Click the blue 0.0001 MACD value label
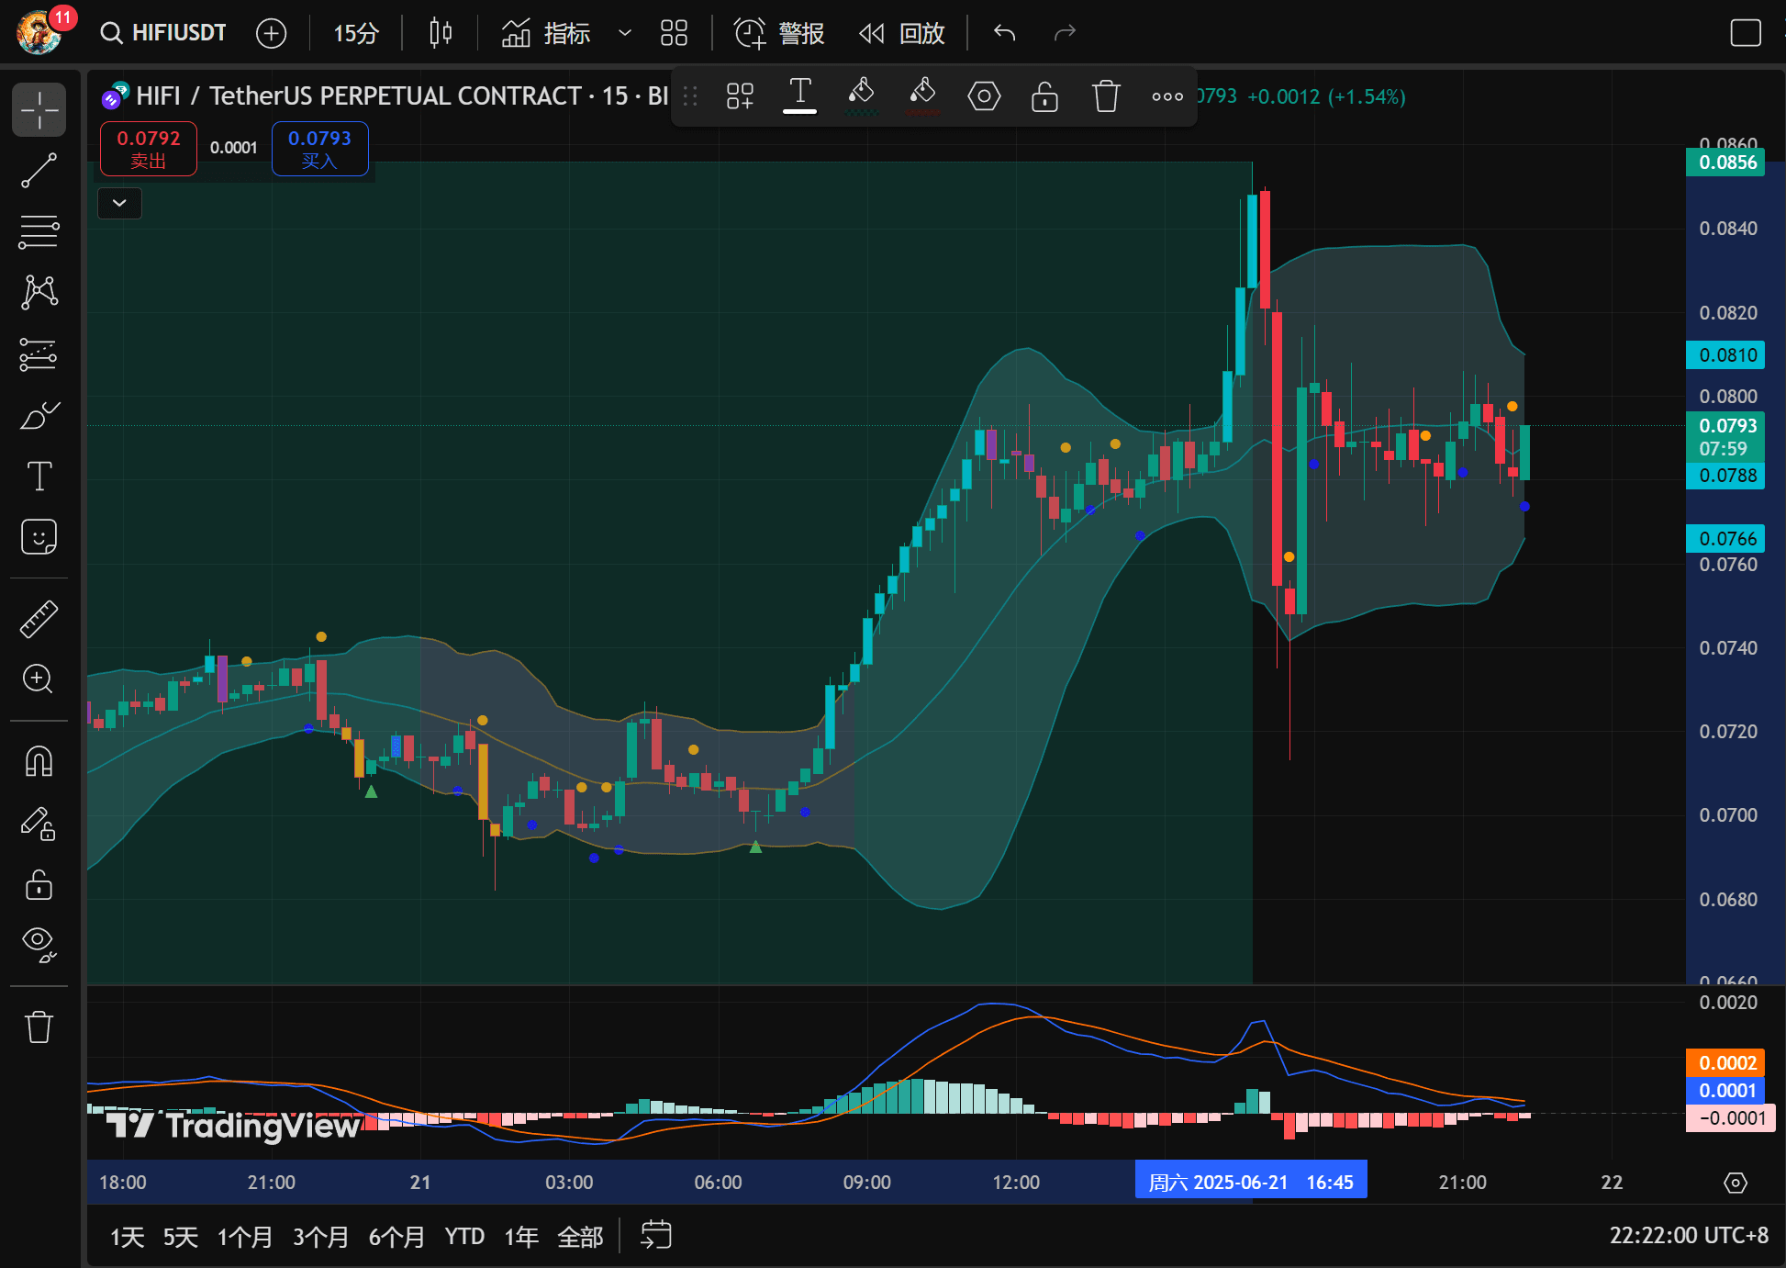Screen dimensions: 1786x1268 (x=1726, y=1091)
